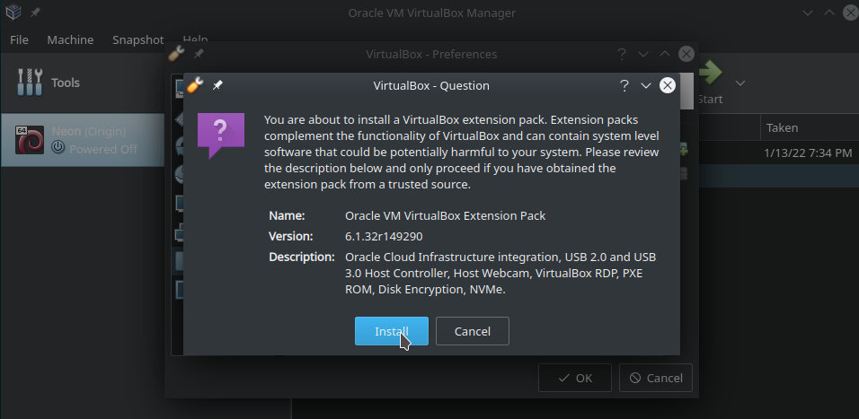This screenshot has height=419, width=859.
Task: Open the Snapshot menu
Action: click(x=138, y=40)
